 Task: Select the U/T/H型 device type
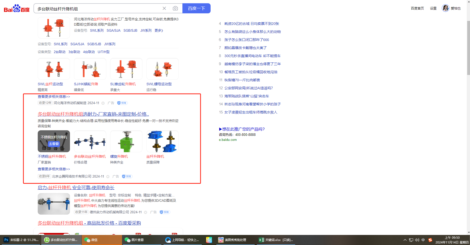[104, 52]
